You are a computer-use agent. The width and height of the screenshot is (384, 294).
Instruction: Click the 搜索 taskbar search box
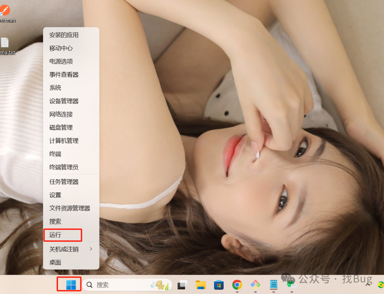tap(127, 285)
